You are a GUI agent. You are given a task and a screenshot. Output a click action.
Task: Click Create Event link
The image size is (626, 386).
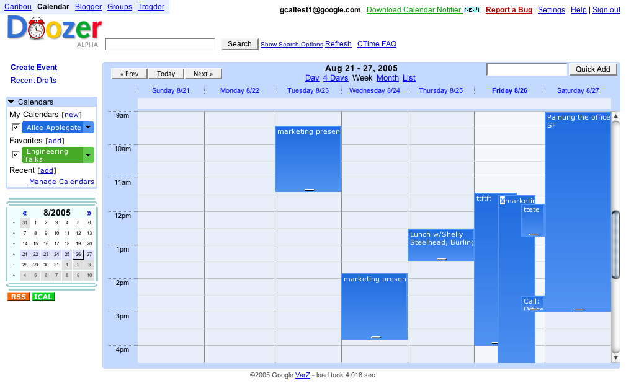coord(34,68)
